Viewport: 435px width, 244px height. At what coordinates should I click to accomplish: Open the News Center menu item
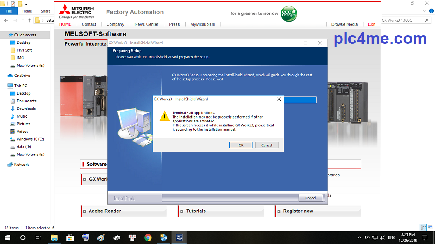(x=146, y=24)
